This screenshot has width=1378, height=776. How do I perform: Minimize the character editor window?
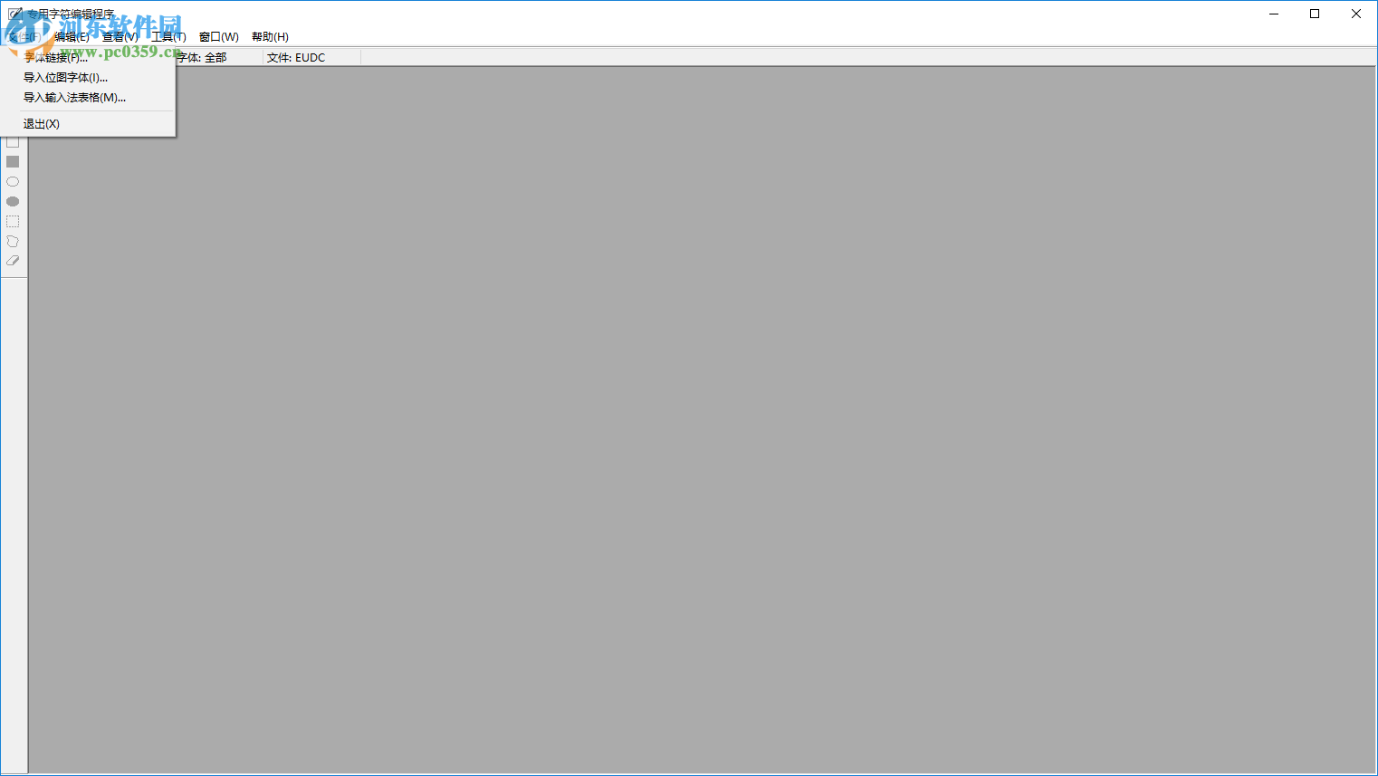pos(1274,14)
